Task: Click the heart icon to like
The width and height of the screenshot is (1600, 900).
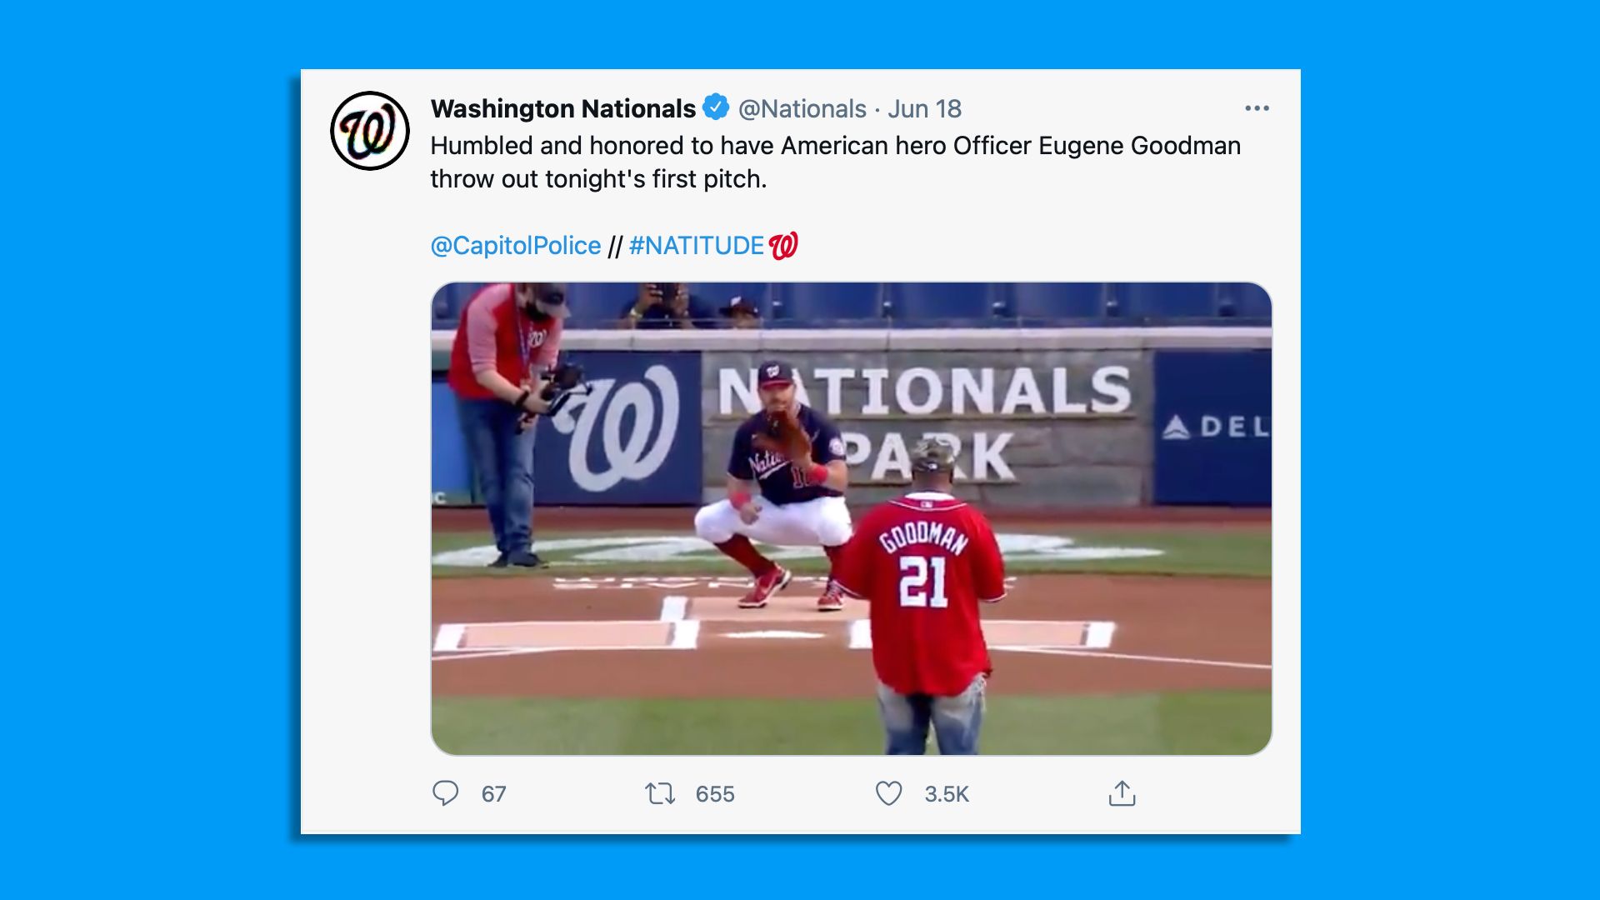Action: click(888, 794)
